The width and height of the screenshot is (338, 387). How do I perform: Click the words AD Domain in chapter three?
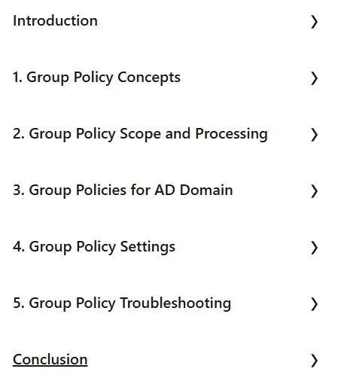pos(193,190)
